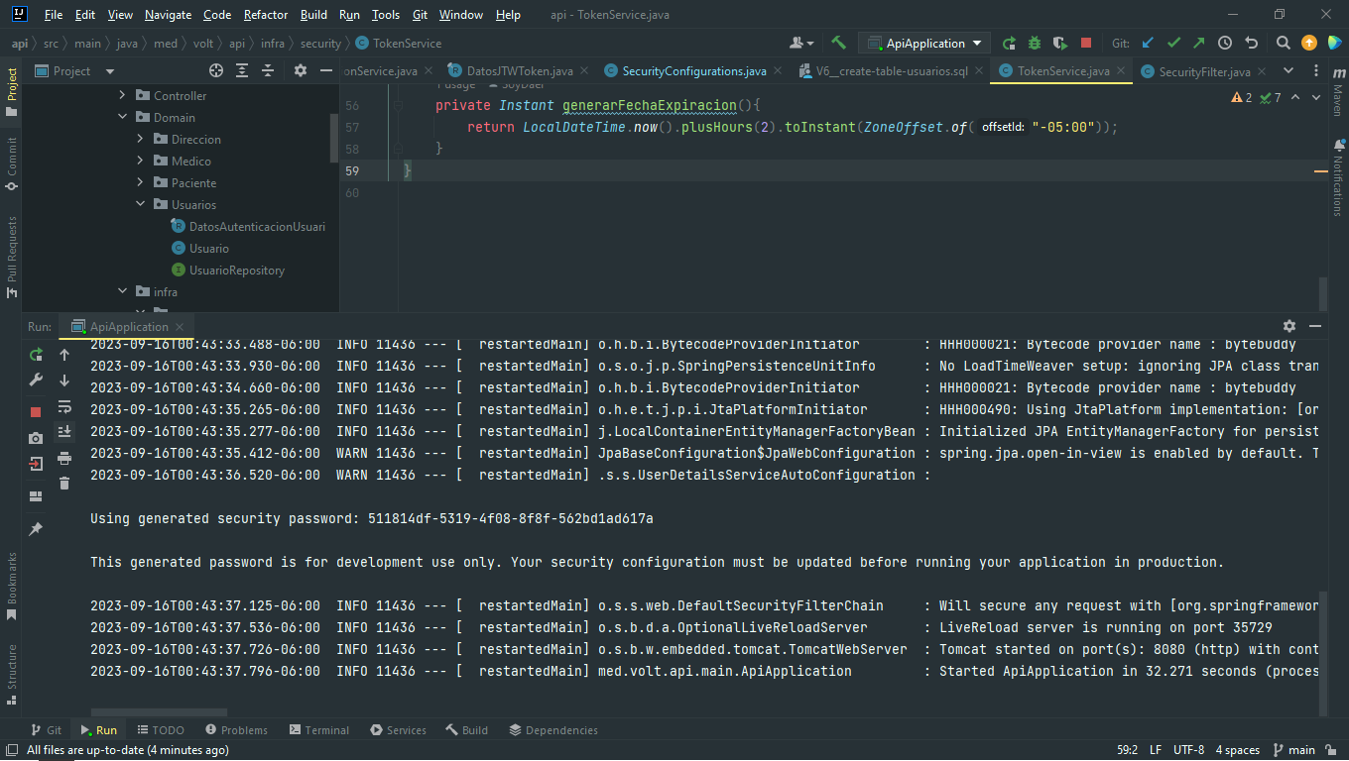Collapse the Usuarios folder
Viewport: 1349px width, 761px height.
(x=141, y=204)
